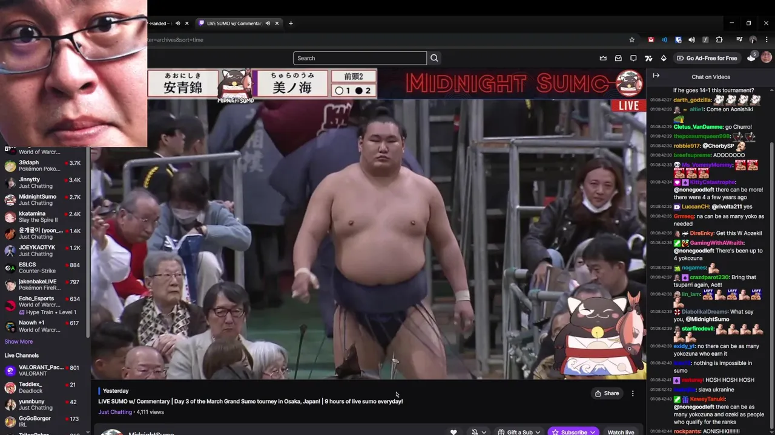Open the jakenbakeLIVE sidebar channel
Screen dimensions: 775x435
coord(45,285)
